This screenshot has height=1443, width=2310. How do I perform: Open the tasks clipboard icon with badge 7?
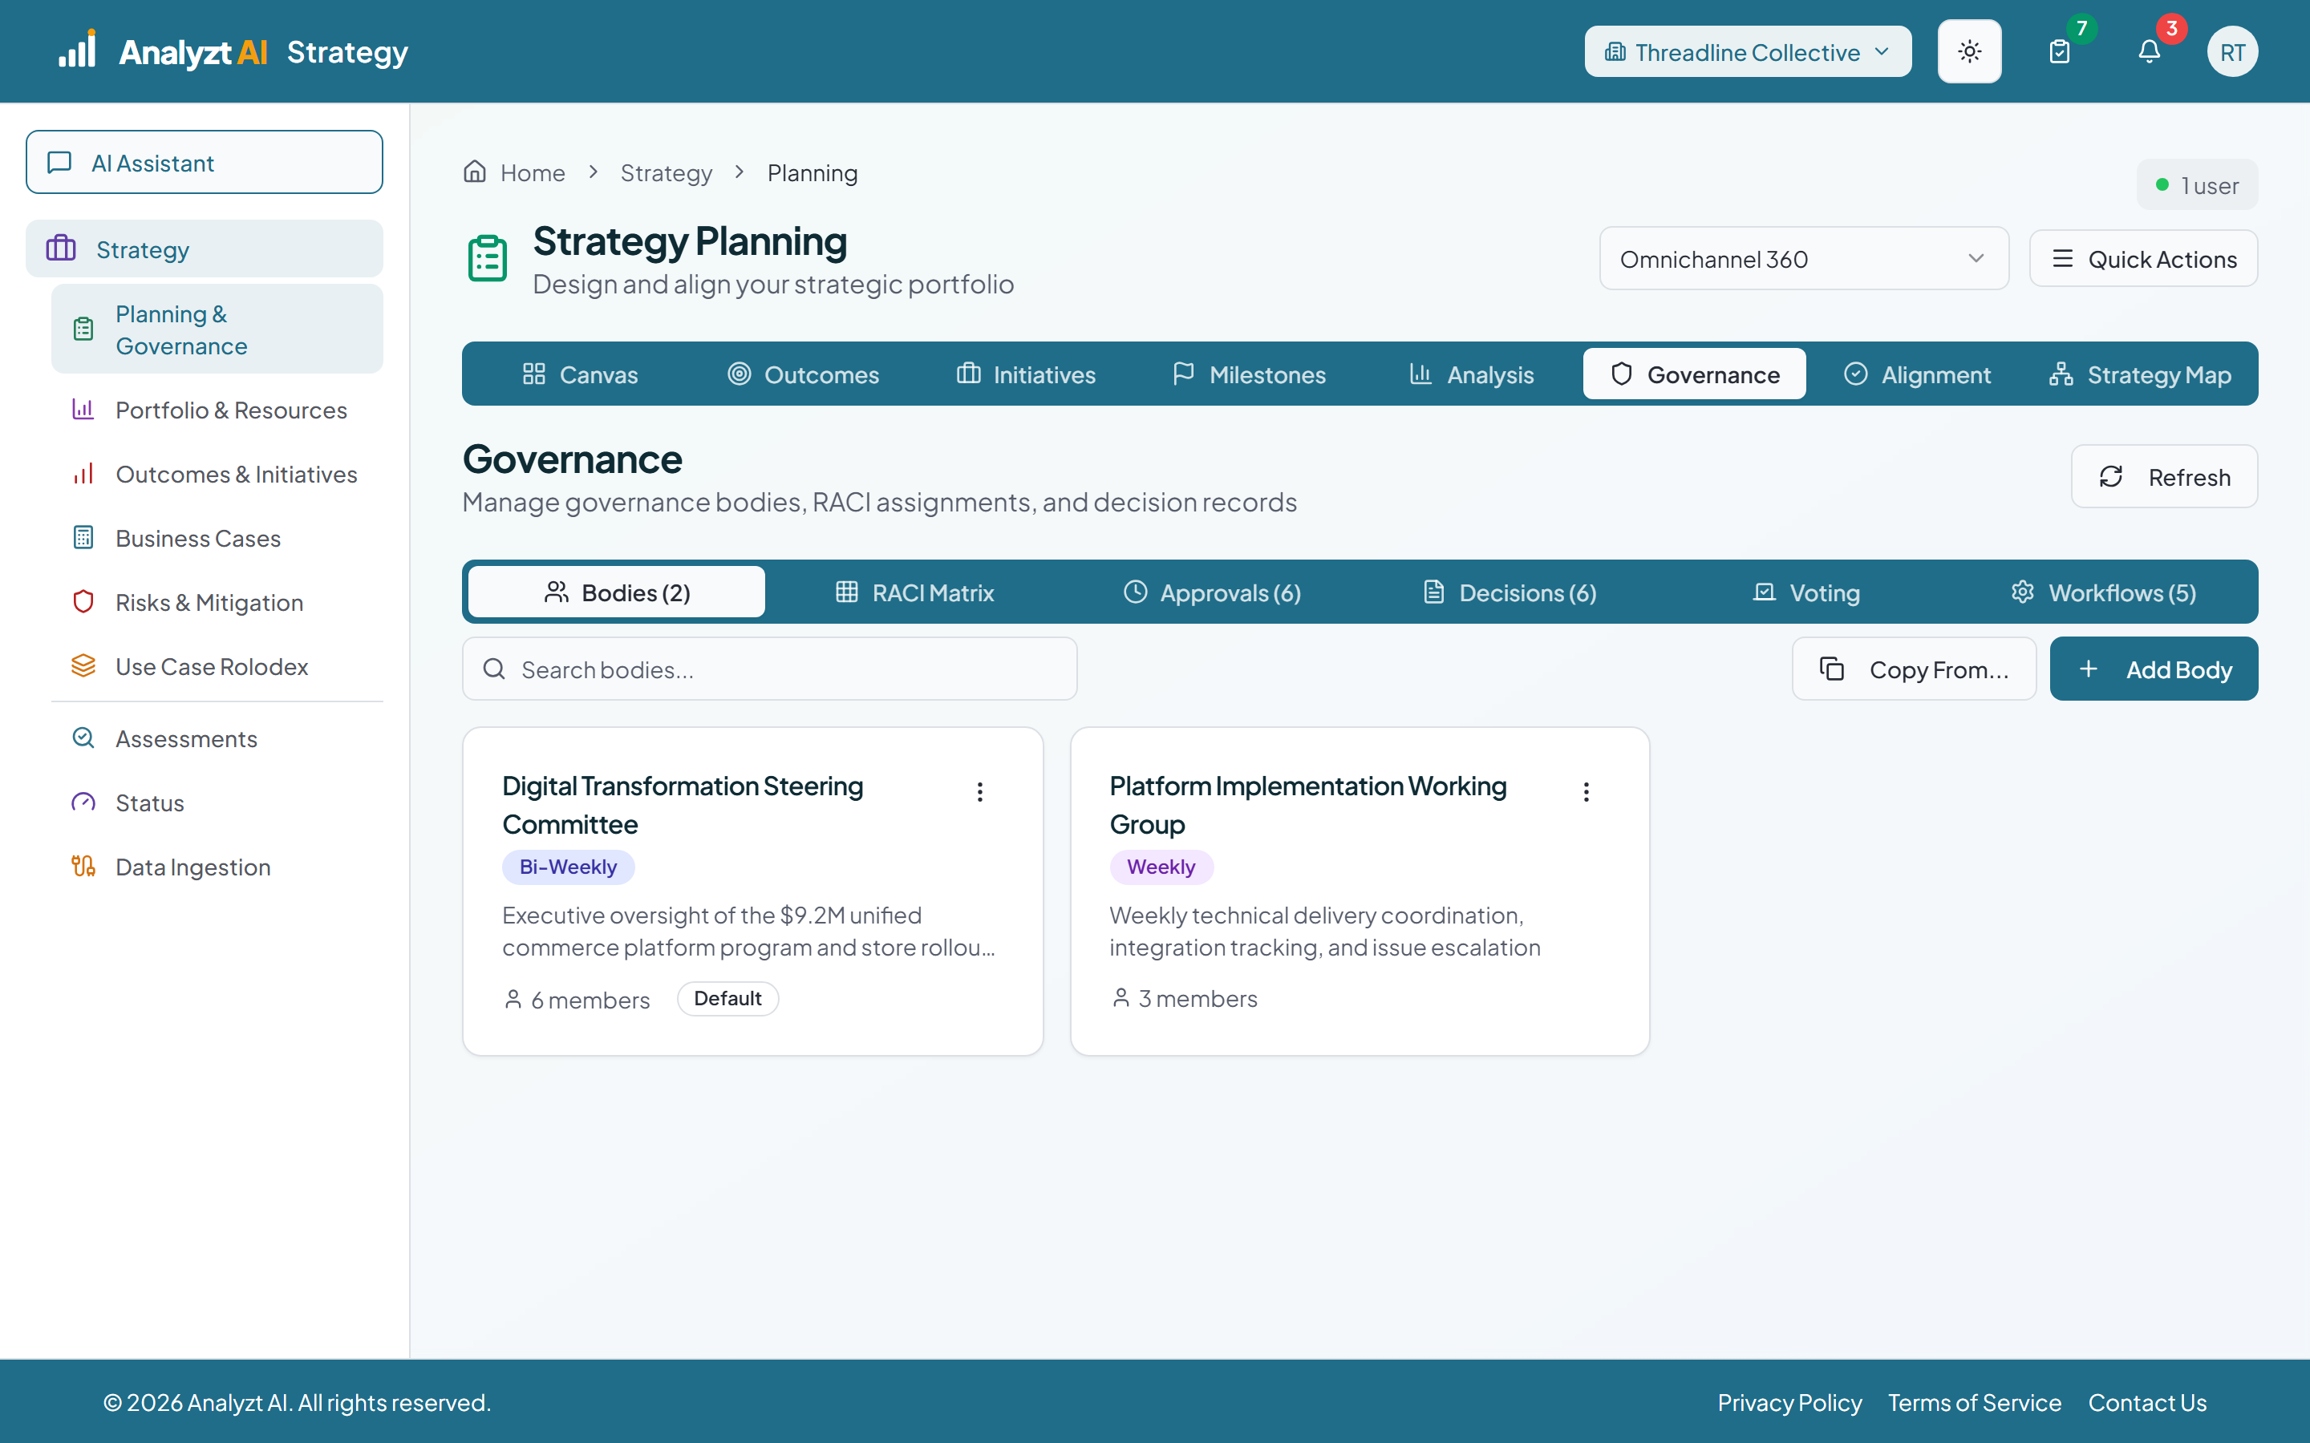click(2060, 51)
